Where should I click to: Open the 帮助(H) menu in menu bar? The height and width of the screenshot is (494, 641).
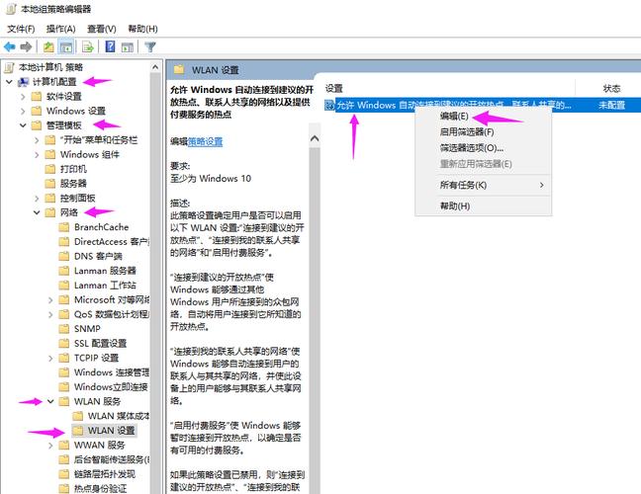(142, 29)
